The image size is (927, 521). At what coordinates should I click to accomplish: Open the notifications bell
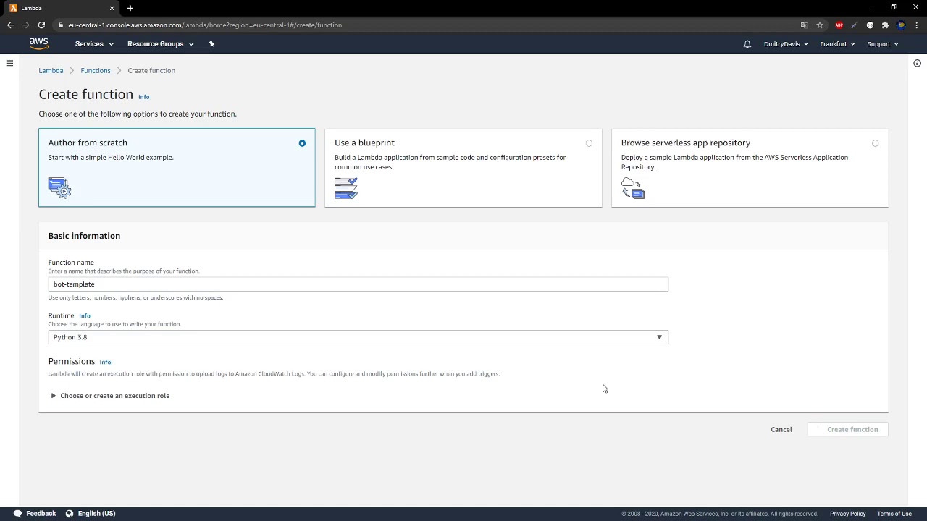(x=747, y=44)
